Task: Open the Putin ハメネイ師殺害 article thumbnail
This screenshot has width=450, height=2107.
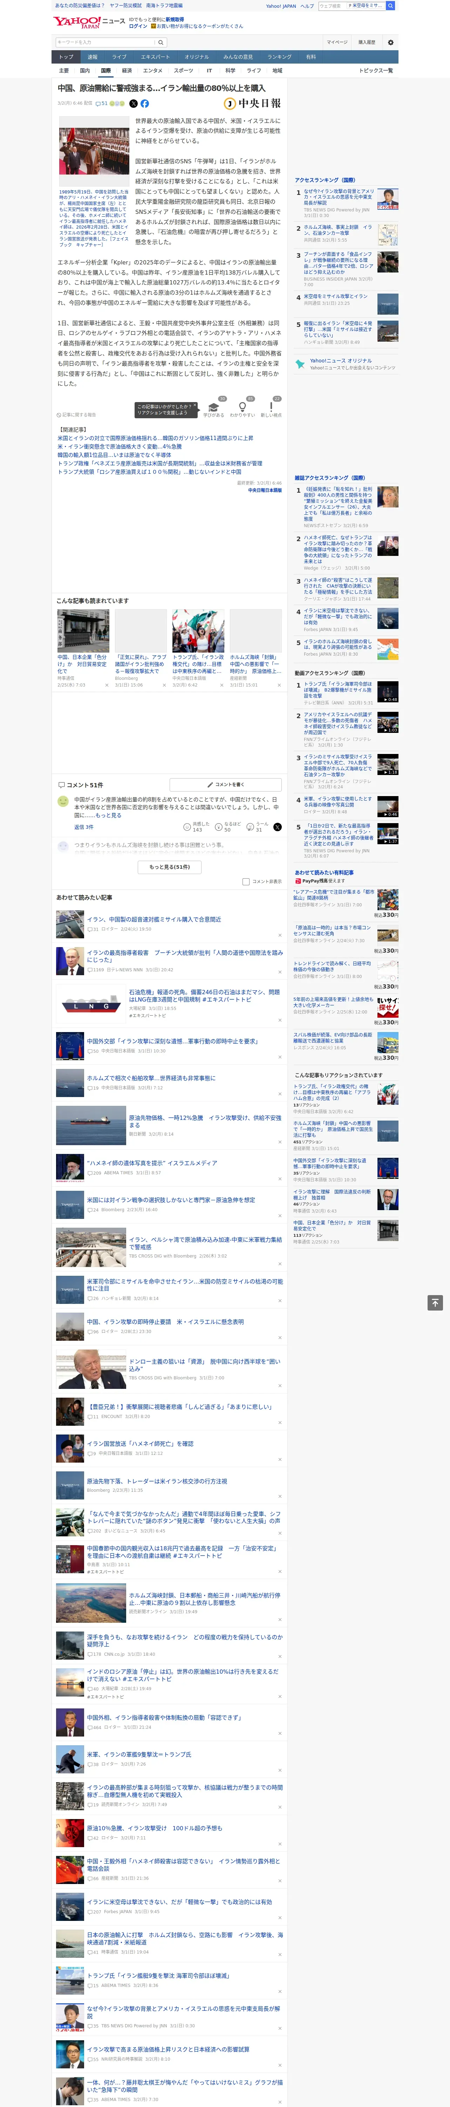Action: point(70,961)
